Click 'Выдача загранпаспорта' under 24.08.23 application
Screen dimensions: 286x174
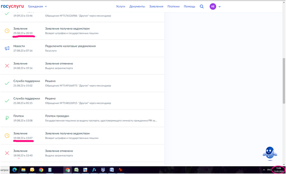(59, 68)
